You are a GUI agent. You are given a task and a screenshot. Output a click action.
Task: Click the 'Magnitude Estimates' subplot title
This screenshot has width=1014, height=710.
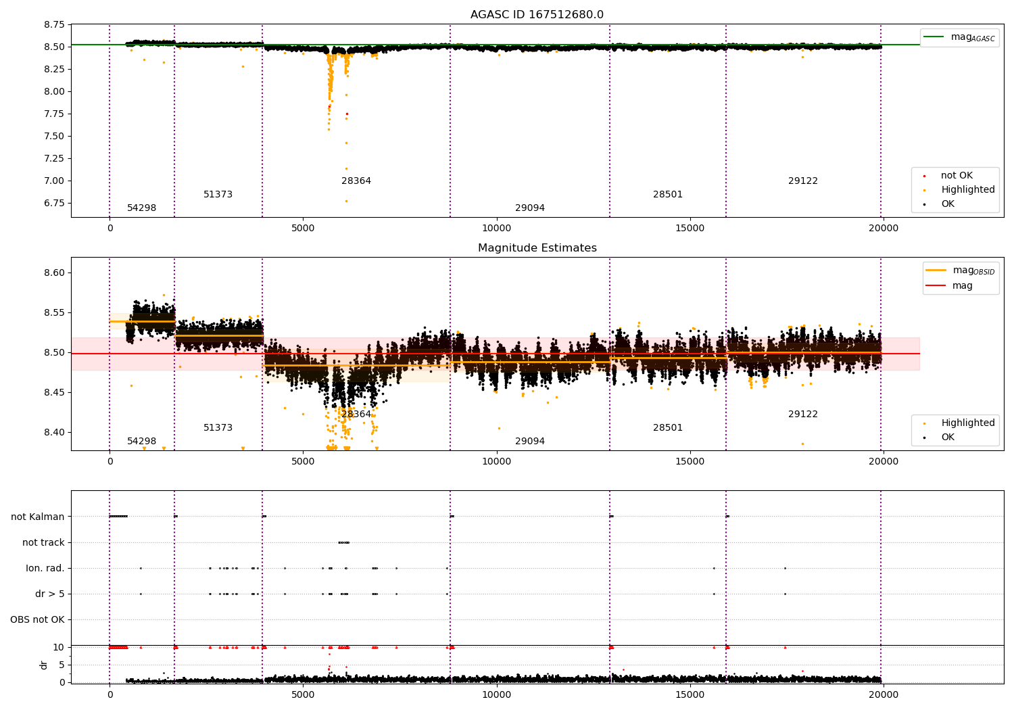pos(537,248)
